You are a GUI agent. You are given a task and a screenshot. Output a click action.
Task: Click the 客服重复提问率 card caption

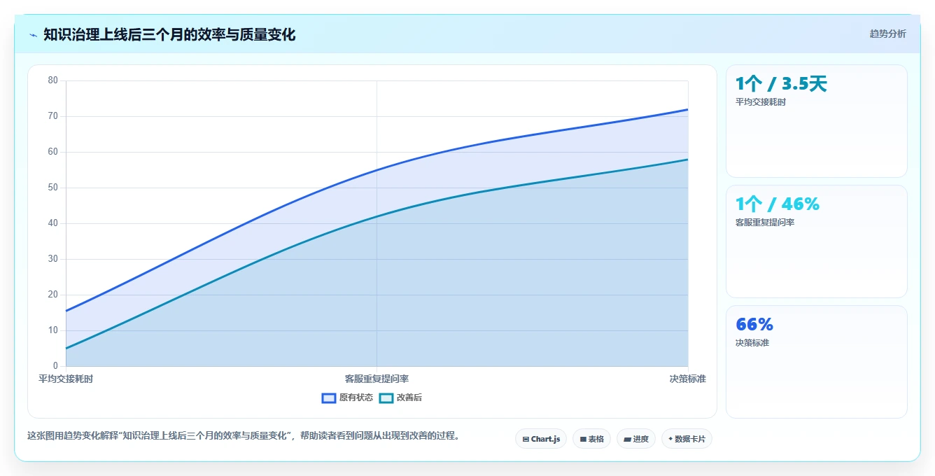pyautogui.click(x=765, y=223)
